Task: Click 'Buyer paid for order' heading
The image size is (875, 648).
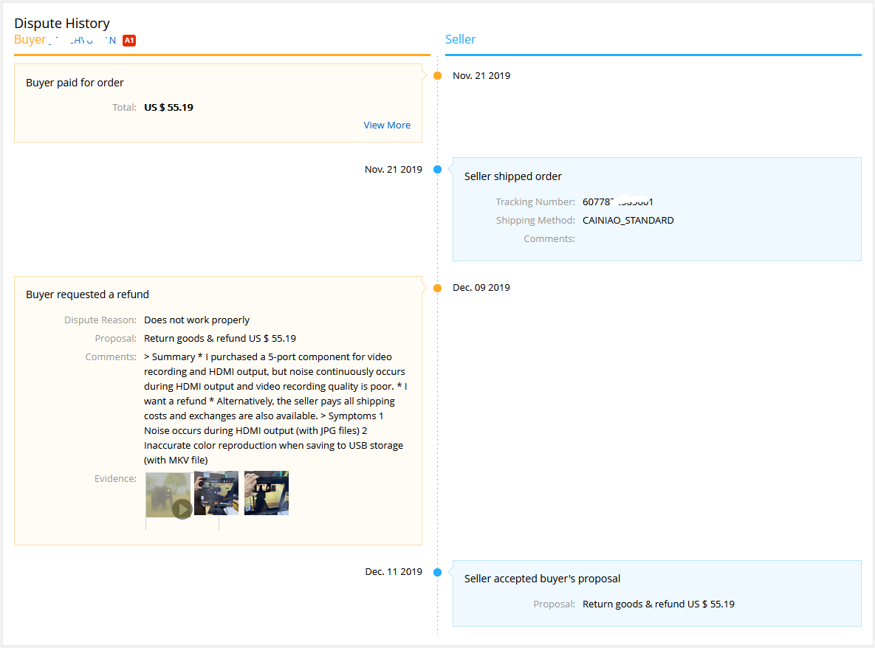Action: coord(75,83)
